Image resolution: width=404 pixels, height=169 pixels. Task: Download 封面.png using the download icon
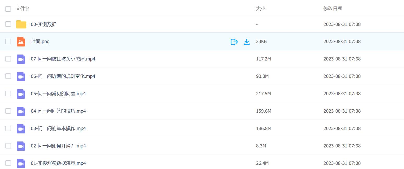click(x=247, y=42)
